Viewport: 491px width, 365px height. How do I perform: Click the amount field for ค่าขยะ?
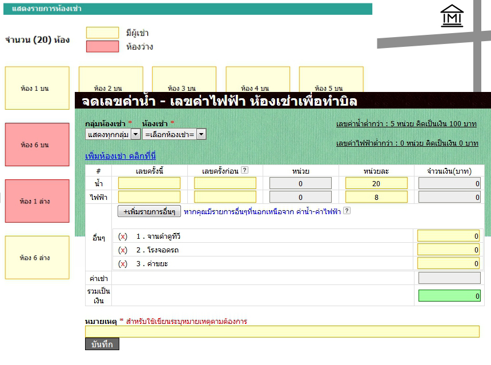pyautogui.click(x=448, y=263)
